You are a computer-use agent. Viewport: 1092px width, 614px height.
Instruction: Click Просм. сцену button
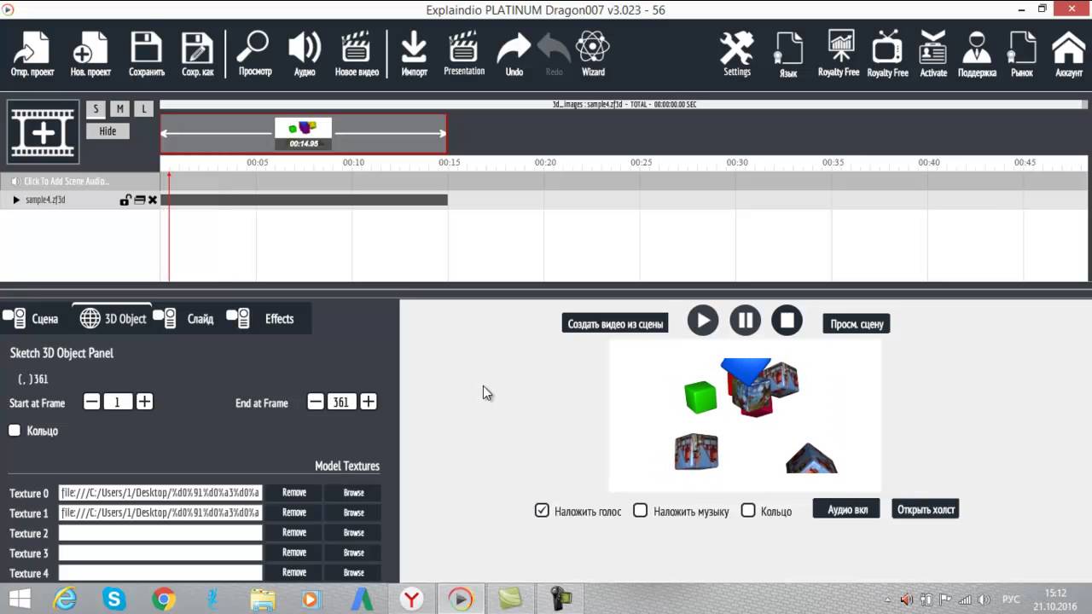pos(857,324)
